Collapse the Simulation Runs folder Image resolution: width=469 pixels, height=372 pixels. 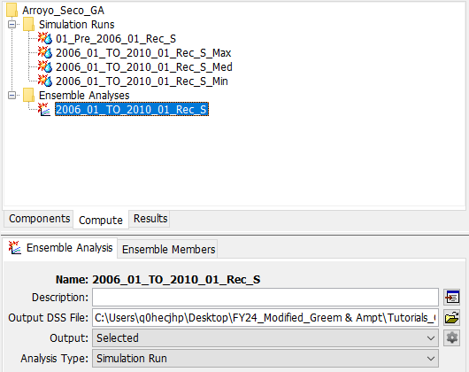pos(12,24)
